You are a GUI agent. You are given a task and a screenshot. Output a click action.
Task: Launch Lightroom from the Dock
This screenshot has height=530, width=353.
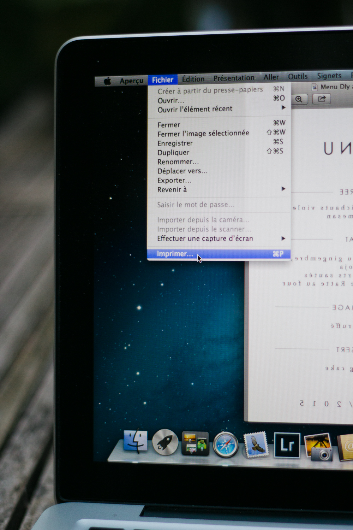pos(287,445)
